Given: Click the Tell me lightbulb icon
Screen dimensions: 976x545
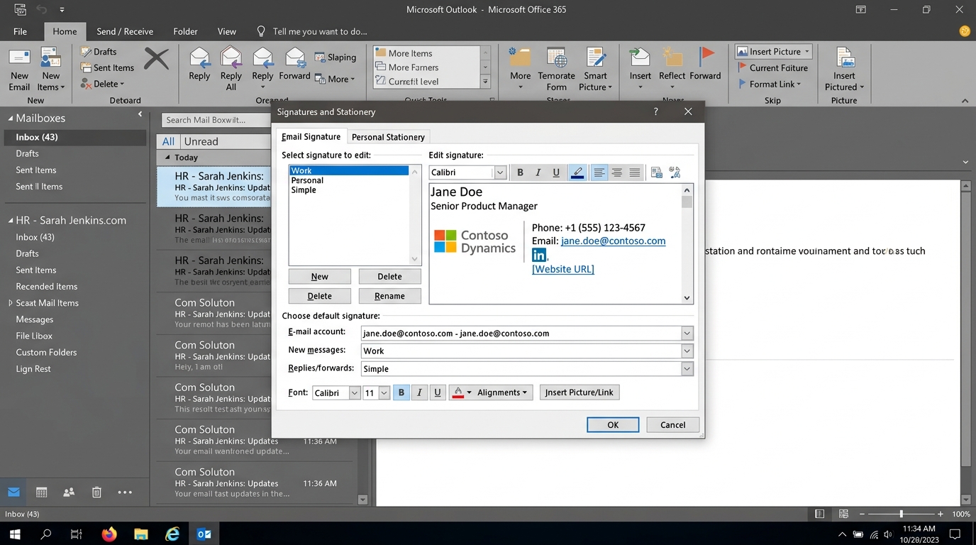Looking at the screenshot, I should (x=261, y=31).
